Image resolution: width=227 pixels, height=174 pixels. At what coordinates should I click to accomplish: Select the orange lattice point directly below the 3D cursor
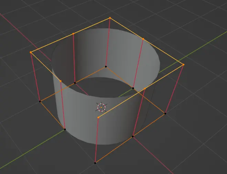click(x=98, y=117)
